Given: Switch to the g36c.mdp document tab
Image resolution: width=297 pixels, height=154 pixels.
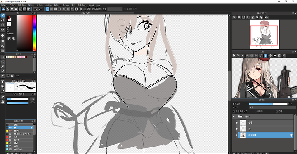Looking at the screenshot, I should [86, 13].
